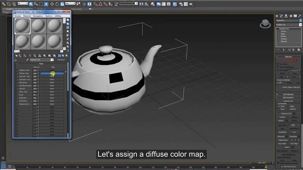Activate the Select and Move tool

pos(52,4)
